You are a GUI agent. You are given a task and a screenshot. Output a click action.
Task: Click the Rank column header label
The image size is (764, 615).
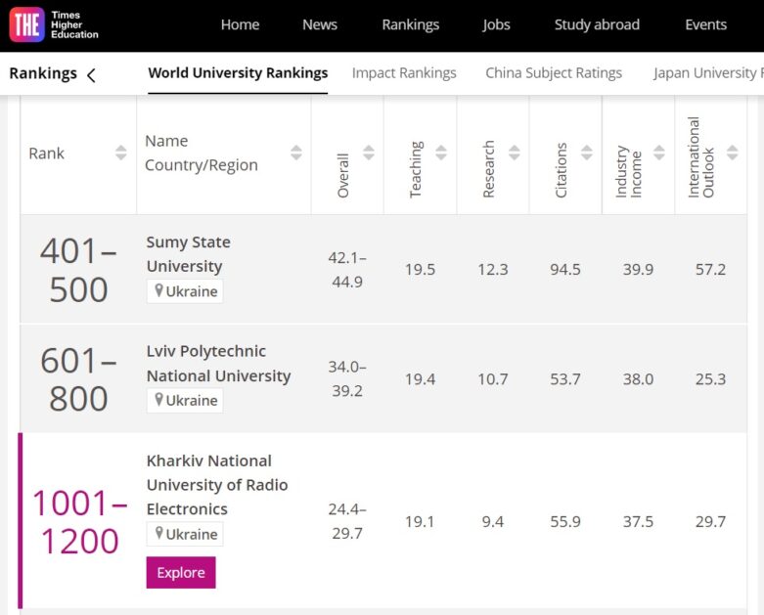pos(46,154)
